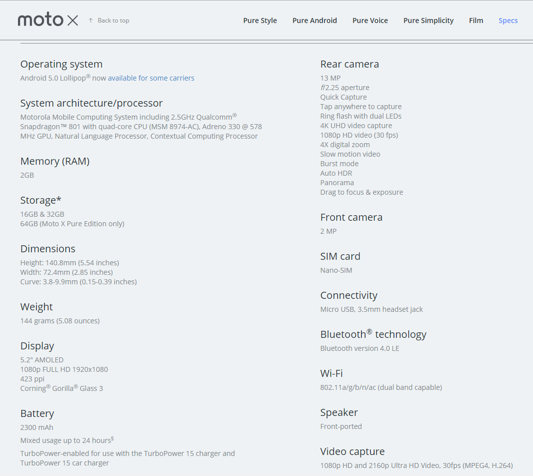Image resolution: width=533 pixels, height=476 pixels.
Task: Click the Battery heading
Action: (x=37, y=413)
